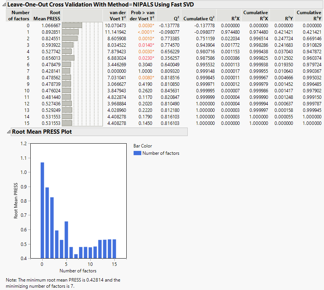Click the blue Number of factors legend swatch
Image resolution: width=324 pixels, height=290 pixels.
click(x=137, y=153)
